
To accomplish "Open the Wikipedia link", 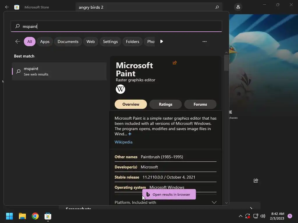I will coord(123,142).
